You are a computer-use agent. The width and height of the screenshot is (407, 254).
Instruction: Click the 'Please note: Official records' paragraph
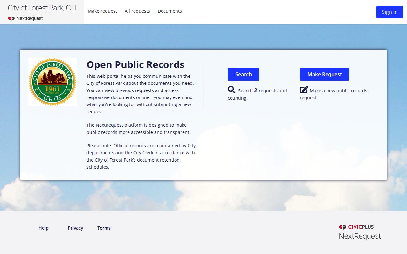pos(141,156)
